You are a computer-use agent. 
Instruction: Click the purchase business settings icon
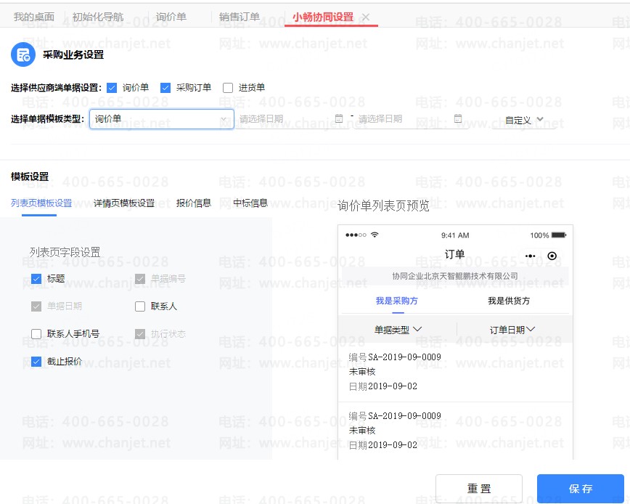click(23, 54)
